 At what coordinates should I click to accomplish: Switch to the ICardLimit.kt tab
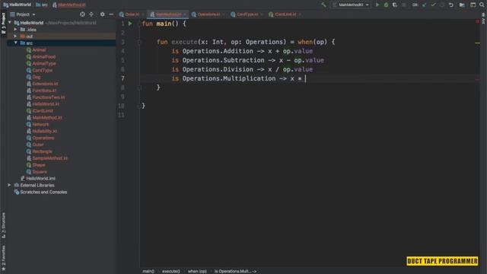(x=285, y=14)
